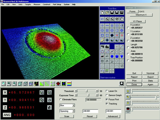Select the blue cylinder feature tool

(117, 56)
